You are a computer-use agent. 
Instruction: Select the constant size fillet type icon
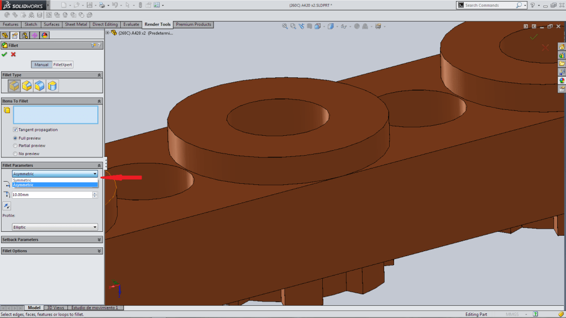(x=14, y=86)
